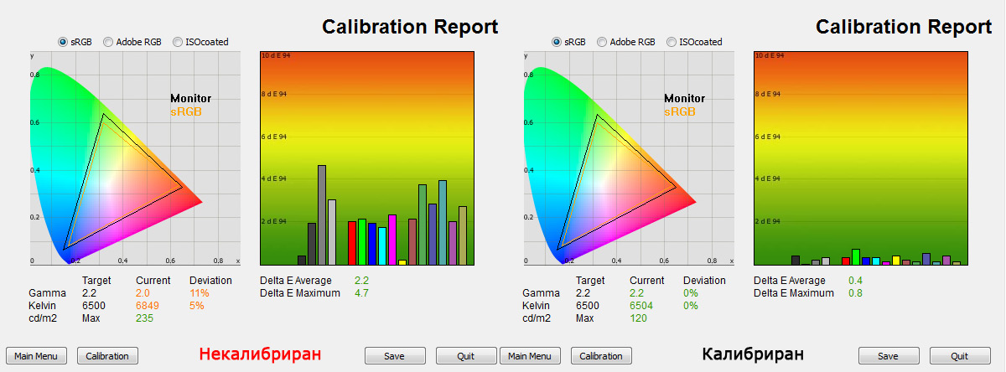This screenshot has width=1006, height=372.
Task: Click tallest gray bar in left Delta E chart
Action: click(322, 215)
